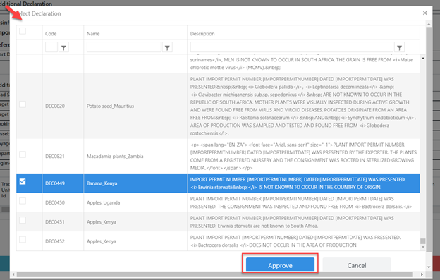Check the DEC0450 Apples_Uganda checkbox
This screenshot has width=440, height=280.
[23, 201]
